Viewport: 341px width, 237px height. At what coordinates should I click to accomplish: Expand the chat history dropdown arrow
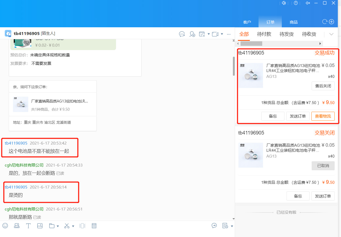click(232, 226)
